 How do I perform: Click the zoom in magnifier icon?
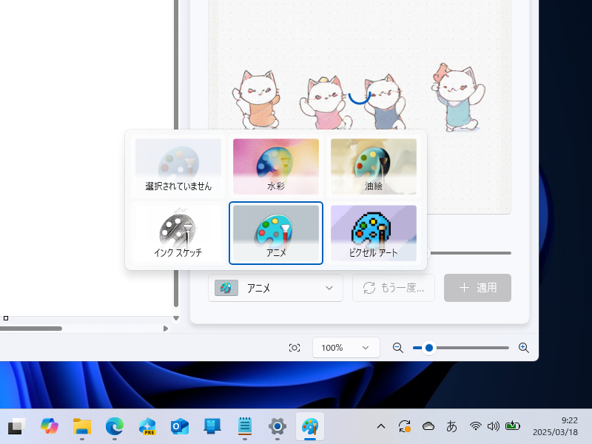[523, 347]
